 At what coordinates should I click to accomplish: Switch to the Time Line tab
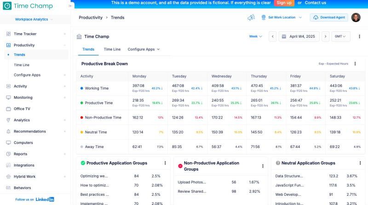pyautogui.click(x=112, y=49)
